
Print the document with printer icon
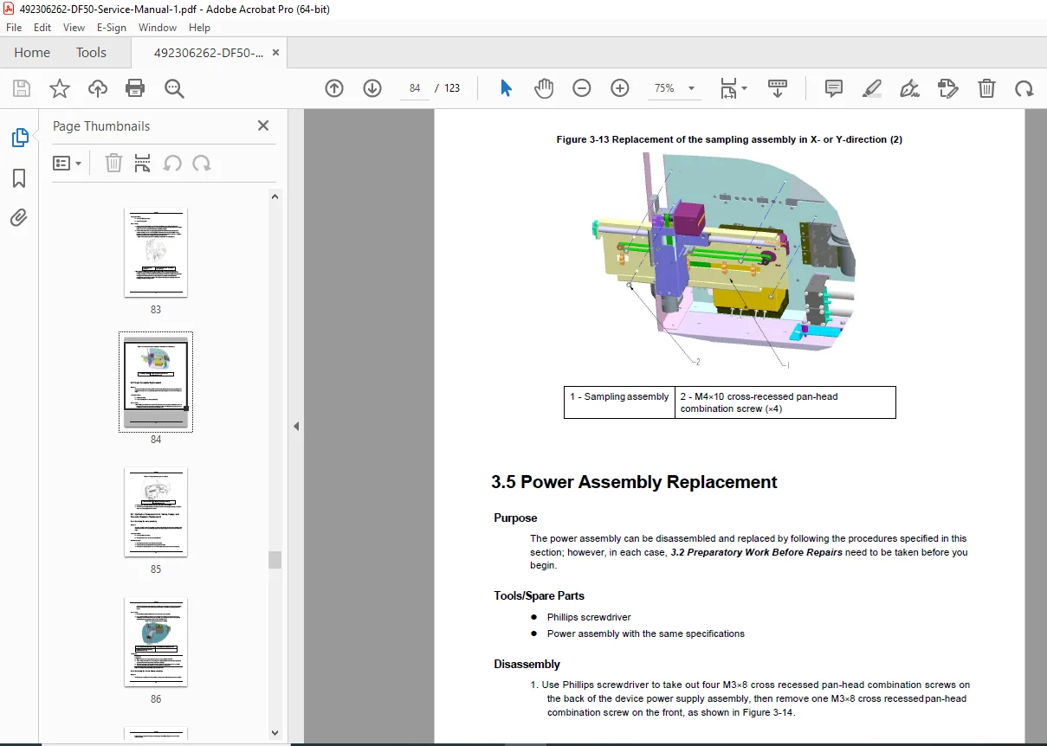pos(135,88)
